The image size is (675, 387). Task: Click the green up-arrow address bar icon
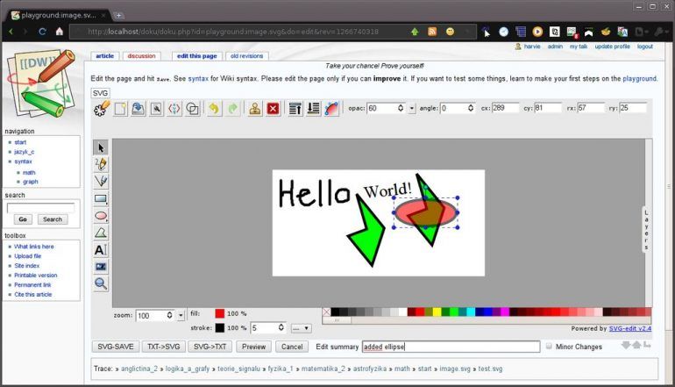415,32
